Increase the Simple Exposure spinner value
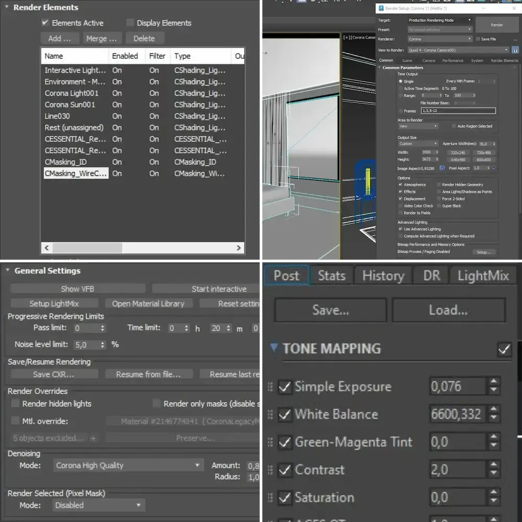This screenshot has width=522, height=522. [494, 383]
